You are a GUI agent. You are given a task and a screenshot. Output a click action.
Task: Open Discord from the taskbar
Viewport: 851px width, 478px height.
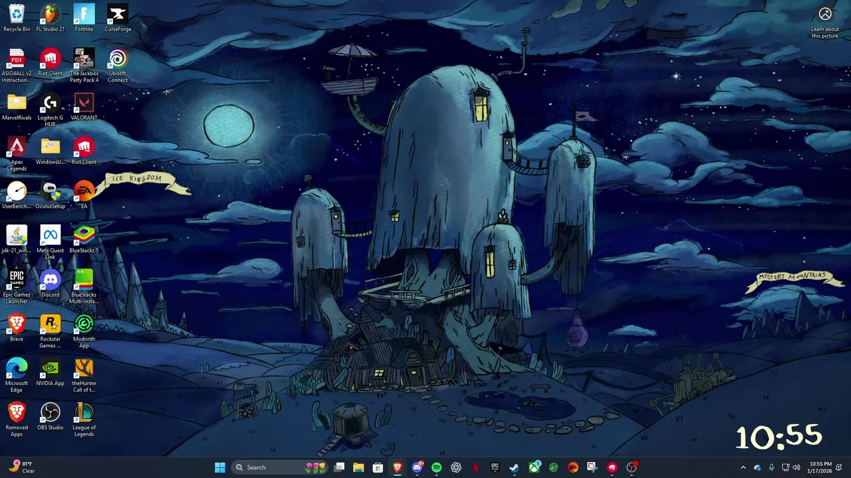tap(417, 467)
